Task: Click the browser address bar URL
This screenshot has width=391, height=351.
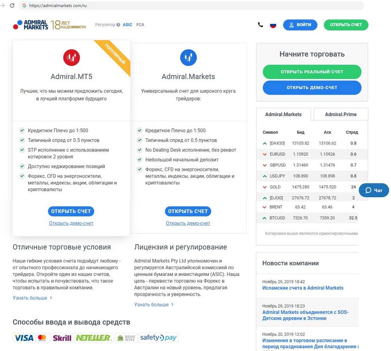Action: tap(58, 5)
